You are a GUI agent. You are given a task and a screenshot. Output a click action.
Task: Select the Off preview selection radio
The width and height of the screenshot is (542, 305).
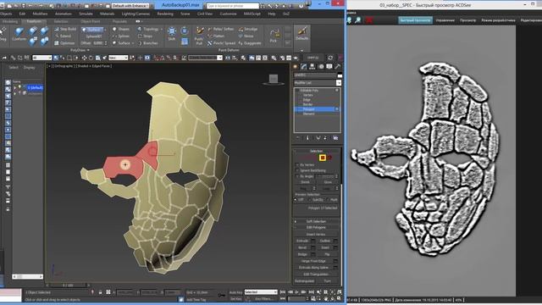[296, 200]
